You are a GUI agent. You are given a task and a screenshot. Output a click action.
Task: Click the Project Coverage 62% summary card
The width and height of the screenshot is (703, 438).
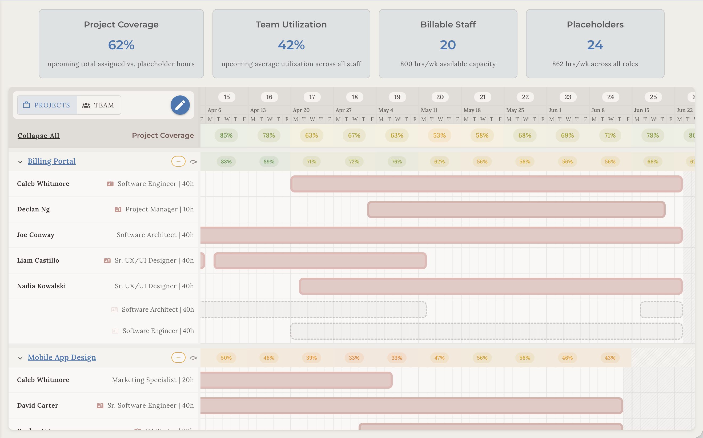[121, 44]
